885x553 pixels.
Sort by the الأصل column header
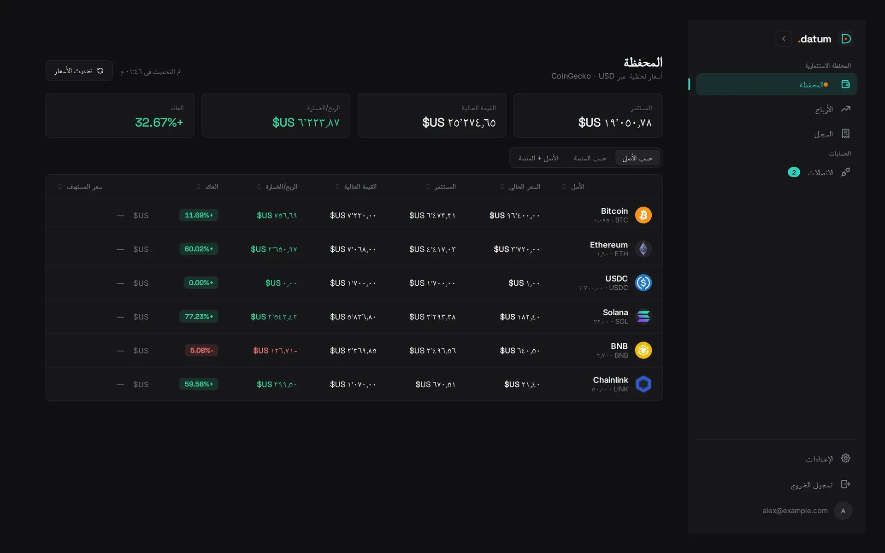tap(573, 187)
